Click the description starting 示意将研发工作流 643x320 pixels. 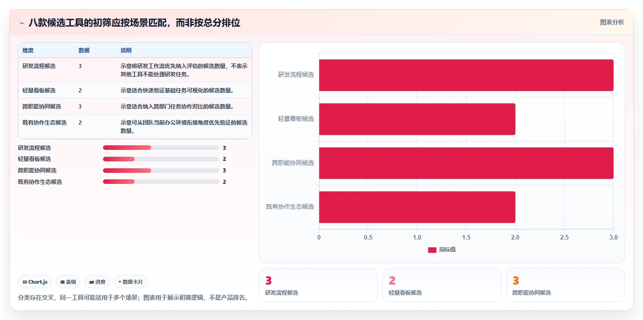(x=184, y=70)
